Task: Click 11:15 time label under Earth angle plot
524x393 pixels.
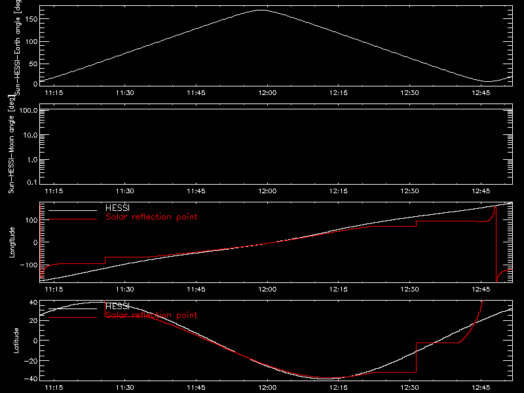Action: 54,92
